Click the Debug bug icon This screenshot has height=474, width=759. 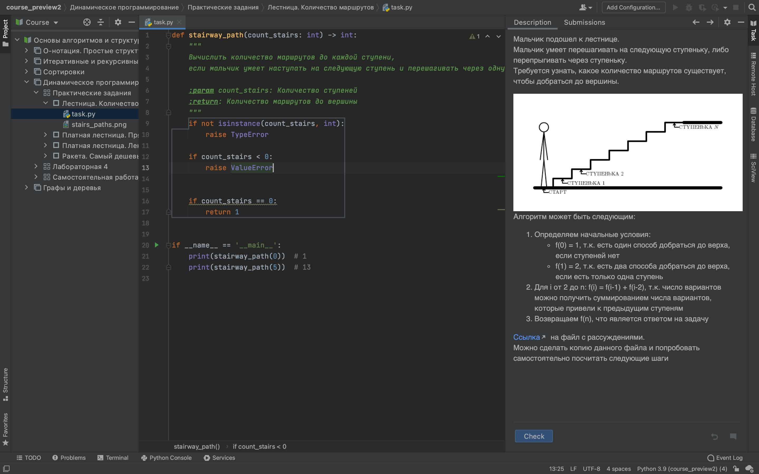coord(689,7)
